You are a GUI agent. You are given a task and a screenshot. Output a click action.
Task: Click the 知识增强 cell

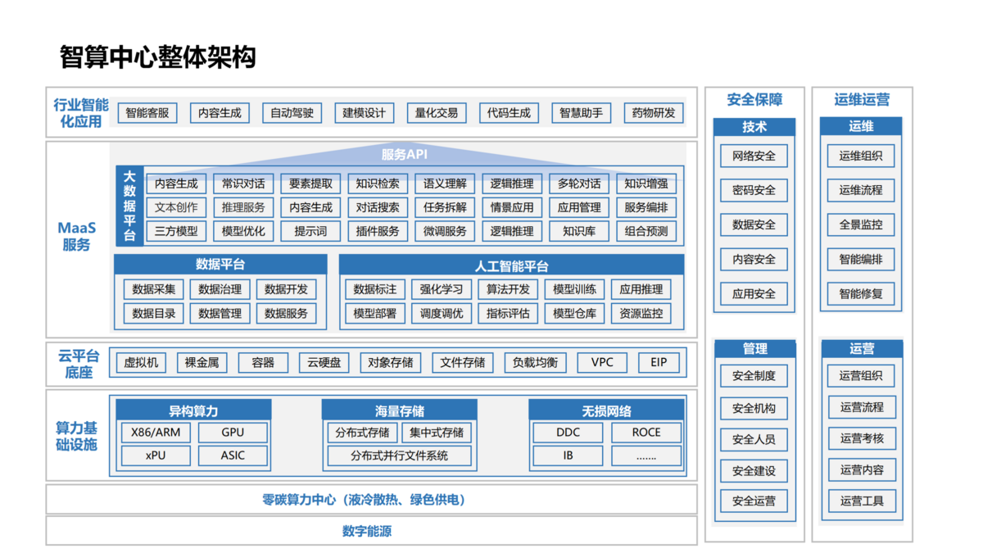(x=646, y=184)
